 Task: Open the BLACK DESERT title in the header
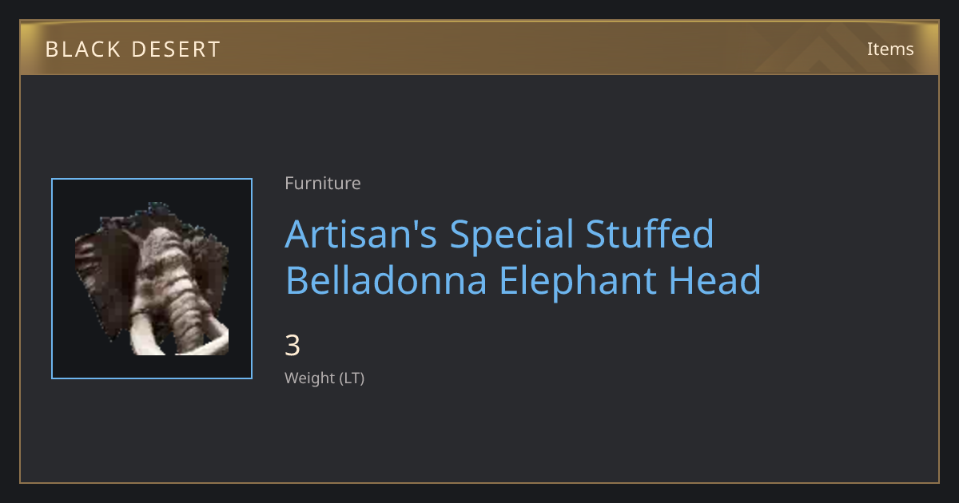(x=133, y=49)
